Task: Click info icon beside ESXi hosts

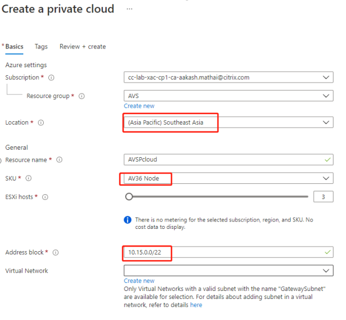Action: [x=45, y=197]
